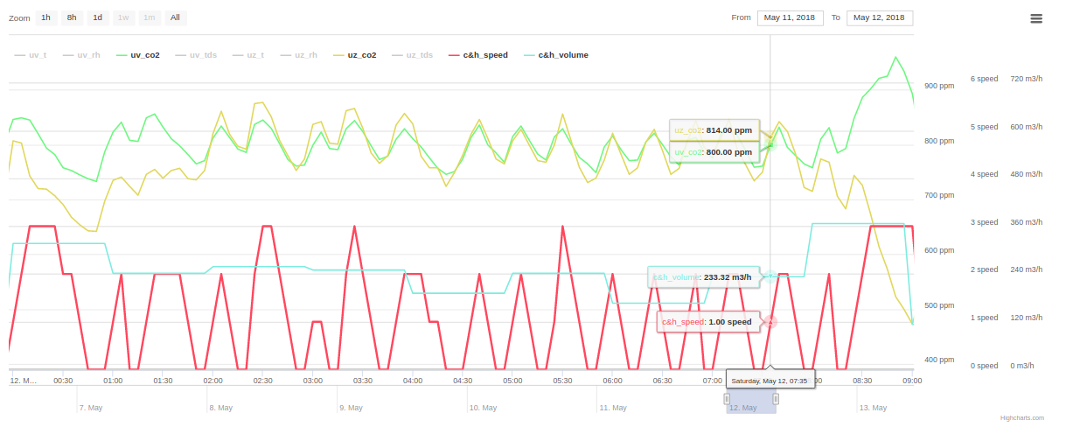Click the 9. May navigator label
This screenshot has width=1066, height=434.
[351, 408]
